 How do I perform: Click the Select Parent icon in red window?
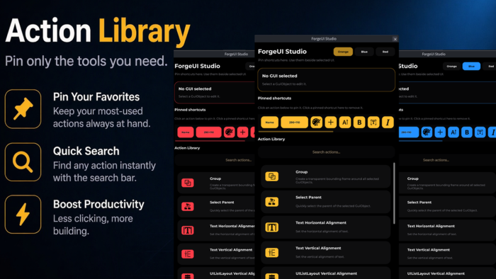coord(188,207)
